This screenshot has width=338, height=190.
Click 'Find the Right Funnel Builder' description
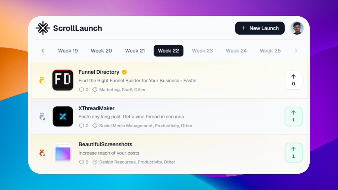tap(138, 81)
